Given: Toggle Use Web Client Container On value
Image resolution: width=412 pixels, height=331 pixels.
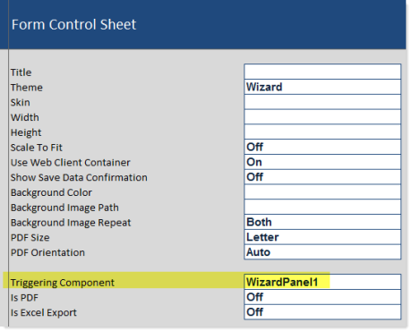Looking at the screenshot, I should coord(322,162).
